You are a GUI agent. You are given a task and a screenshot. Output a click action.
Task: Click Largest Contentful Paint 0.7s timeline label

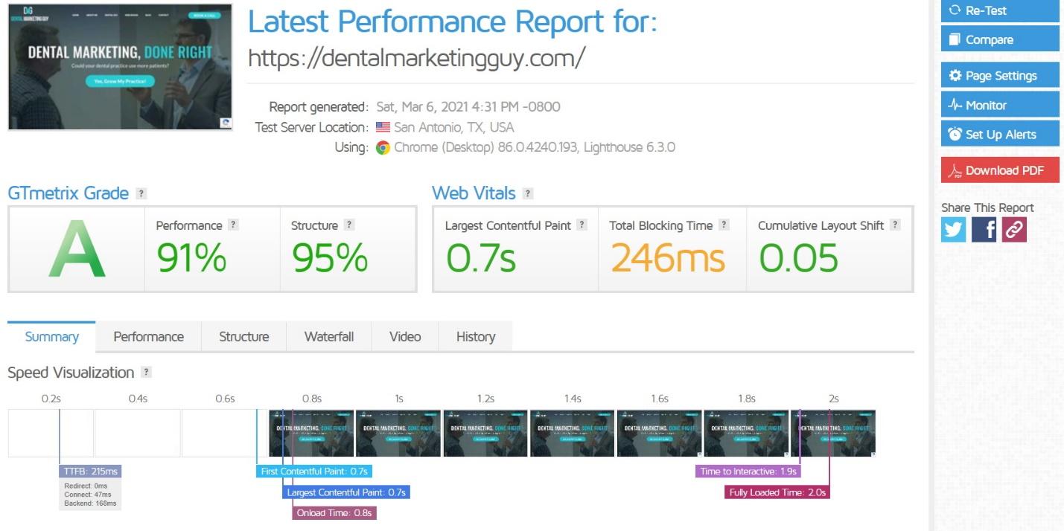click(346, 492)
